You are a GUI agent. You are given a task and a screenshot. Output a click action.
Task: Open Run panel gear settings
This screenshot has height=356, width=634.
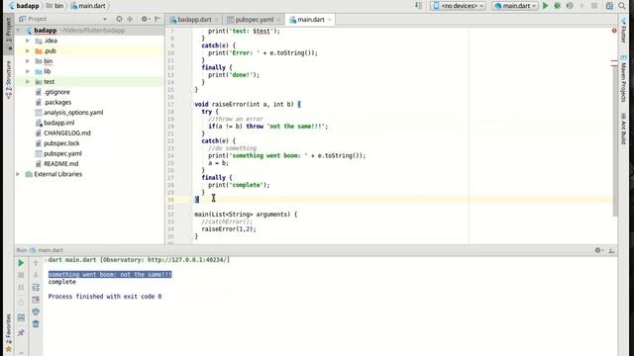598,250
